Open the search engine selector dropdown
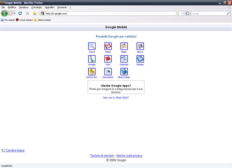Screen dimensions: 232x168 tap(188, 13)
